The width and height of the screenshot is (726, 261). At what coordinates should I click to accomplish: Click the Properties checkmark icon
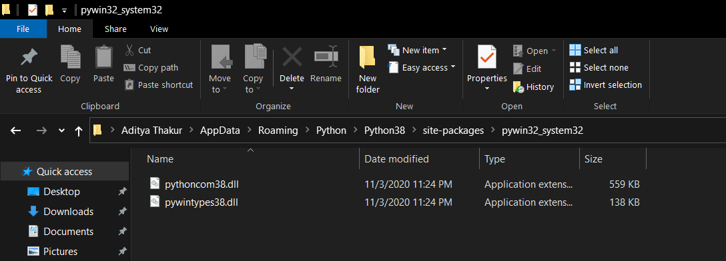pos(487,57)
